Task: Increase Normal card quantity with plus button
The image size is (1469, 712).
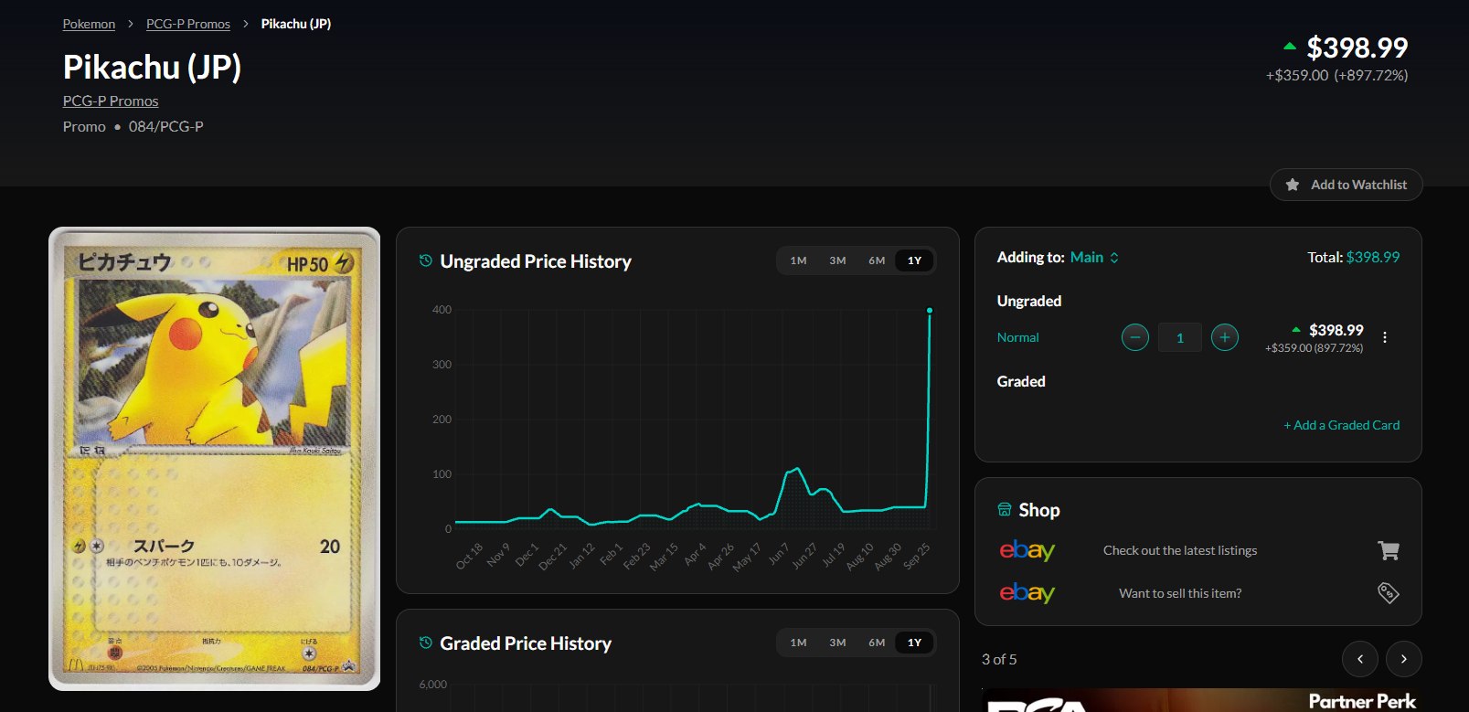Action: tap(1225, 337)
